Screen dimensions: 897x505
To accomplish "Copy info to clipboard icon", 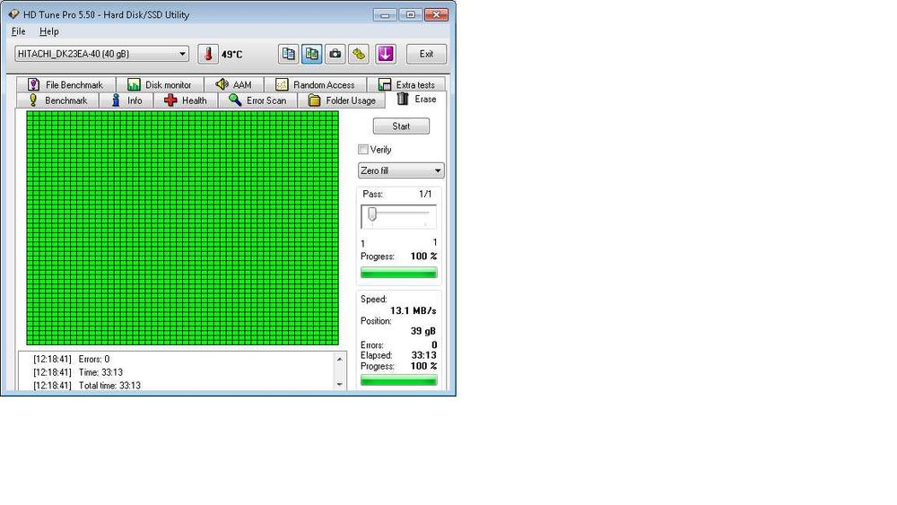I will (x=288, y=55).
